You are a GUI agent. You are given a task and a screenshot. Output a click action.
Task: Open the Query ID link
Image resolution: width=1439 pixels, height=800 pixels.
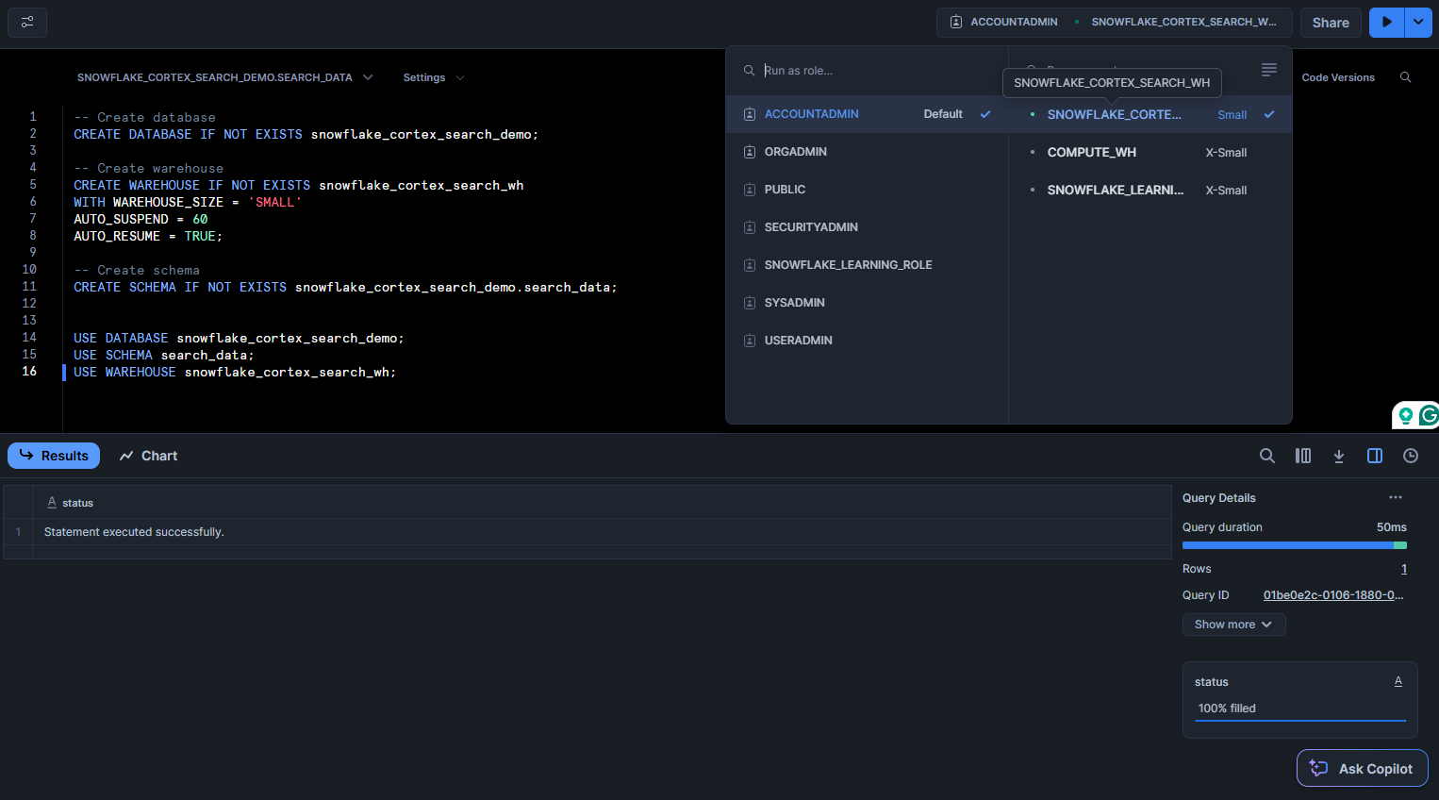click(x=1332, y=594)
